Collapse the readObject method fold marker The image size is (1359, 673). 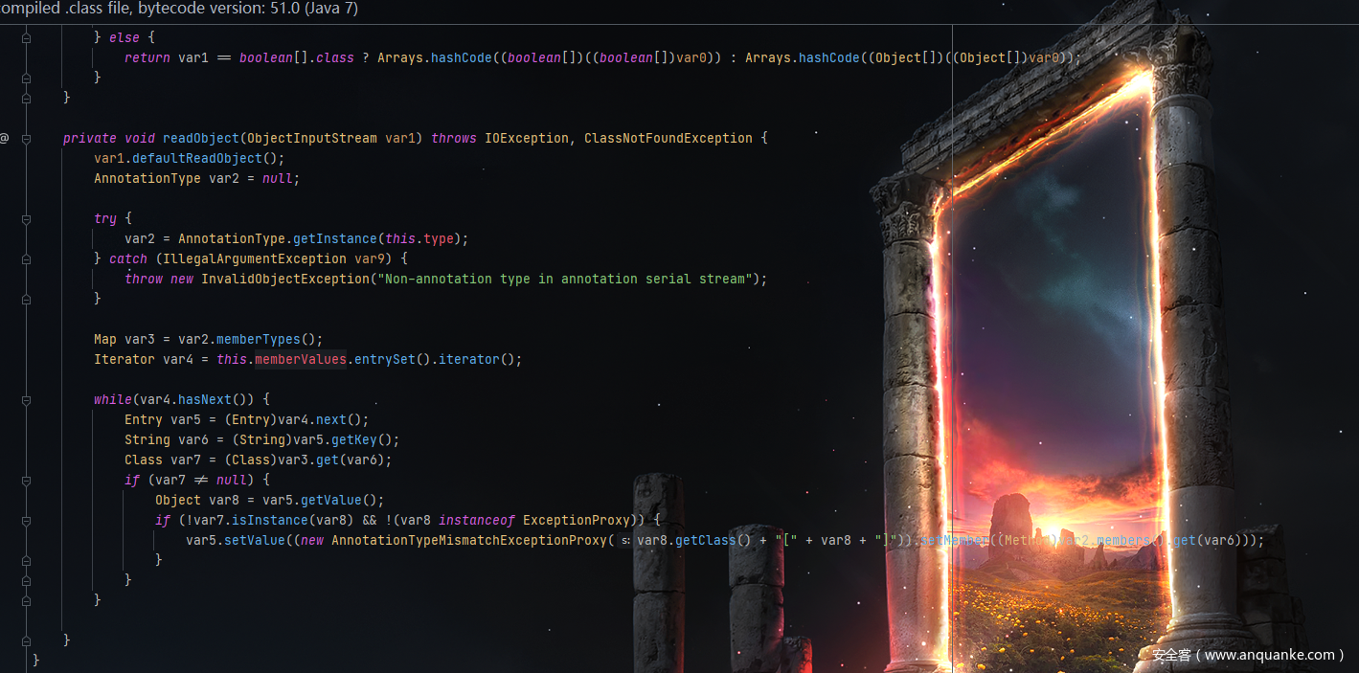(26, 138)
